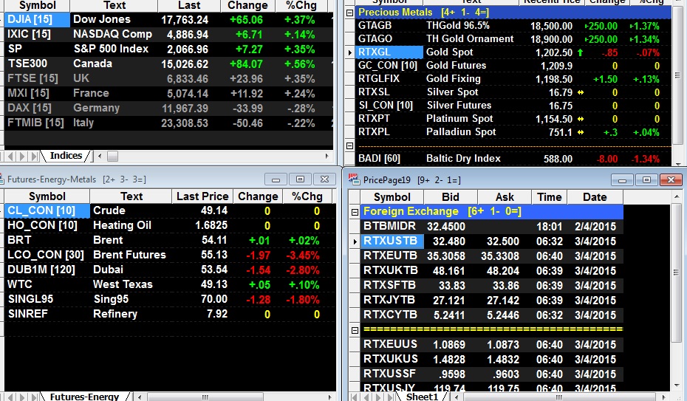Select the RTXGL Gold Spot symbol

pyautogui.click(x=389, y=52)
